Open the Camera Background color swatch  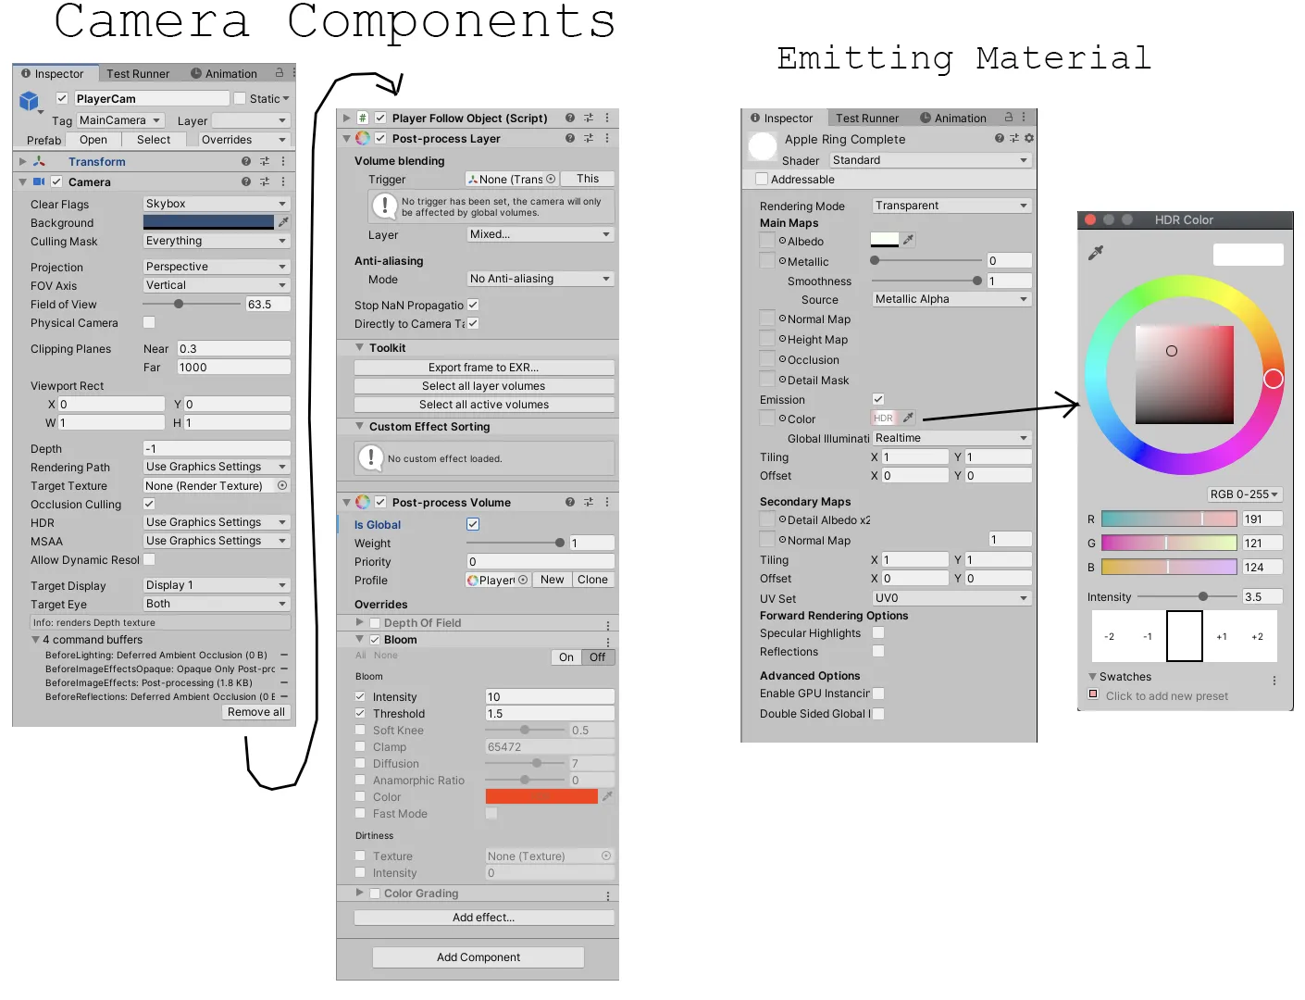(209, 222)
